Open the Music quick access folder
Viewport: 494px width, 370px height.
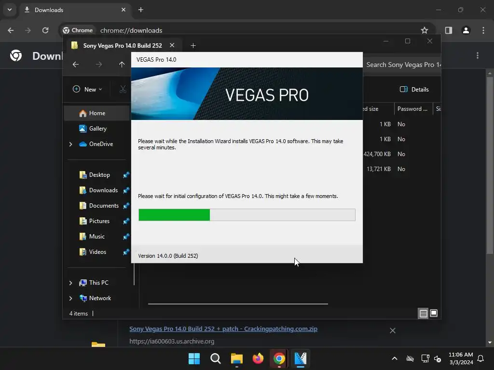tap(96, 237)
